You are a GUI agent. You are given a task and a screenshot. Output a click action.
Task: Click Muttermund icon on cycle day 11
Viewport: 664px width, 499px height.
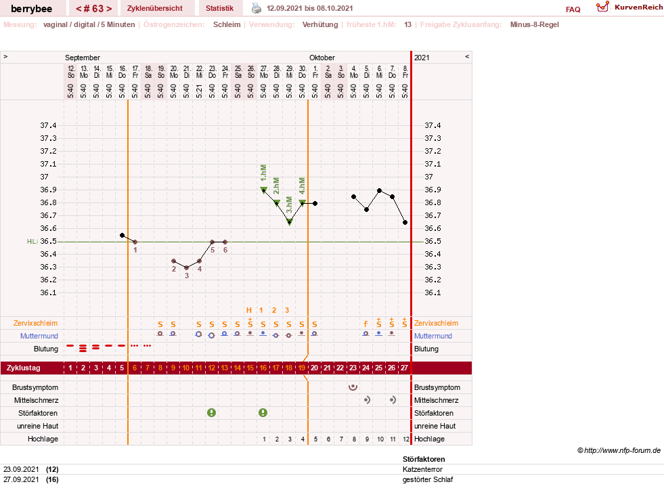click(198, 334)
